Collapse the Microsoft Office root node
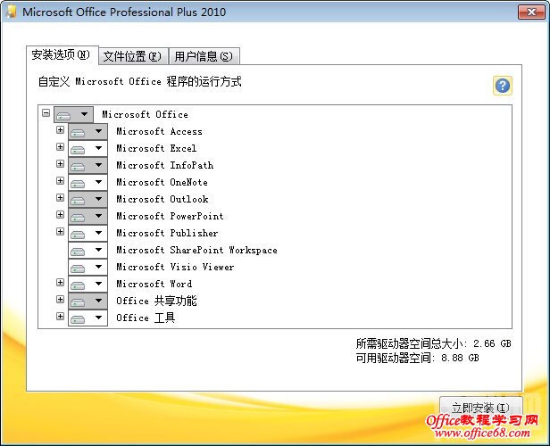 46,112
